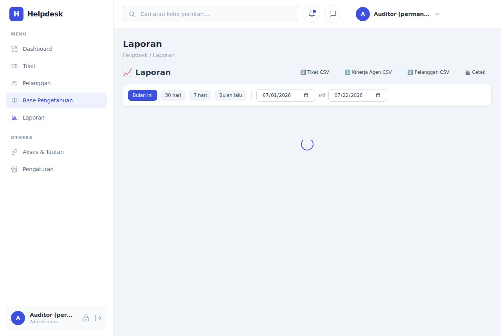501x336 pixels.
Task: Open calendar picker for start date
Action: 306,95
